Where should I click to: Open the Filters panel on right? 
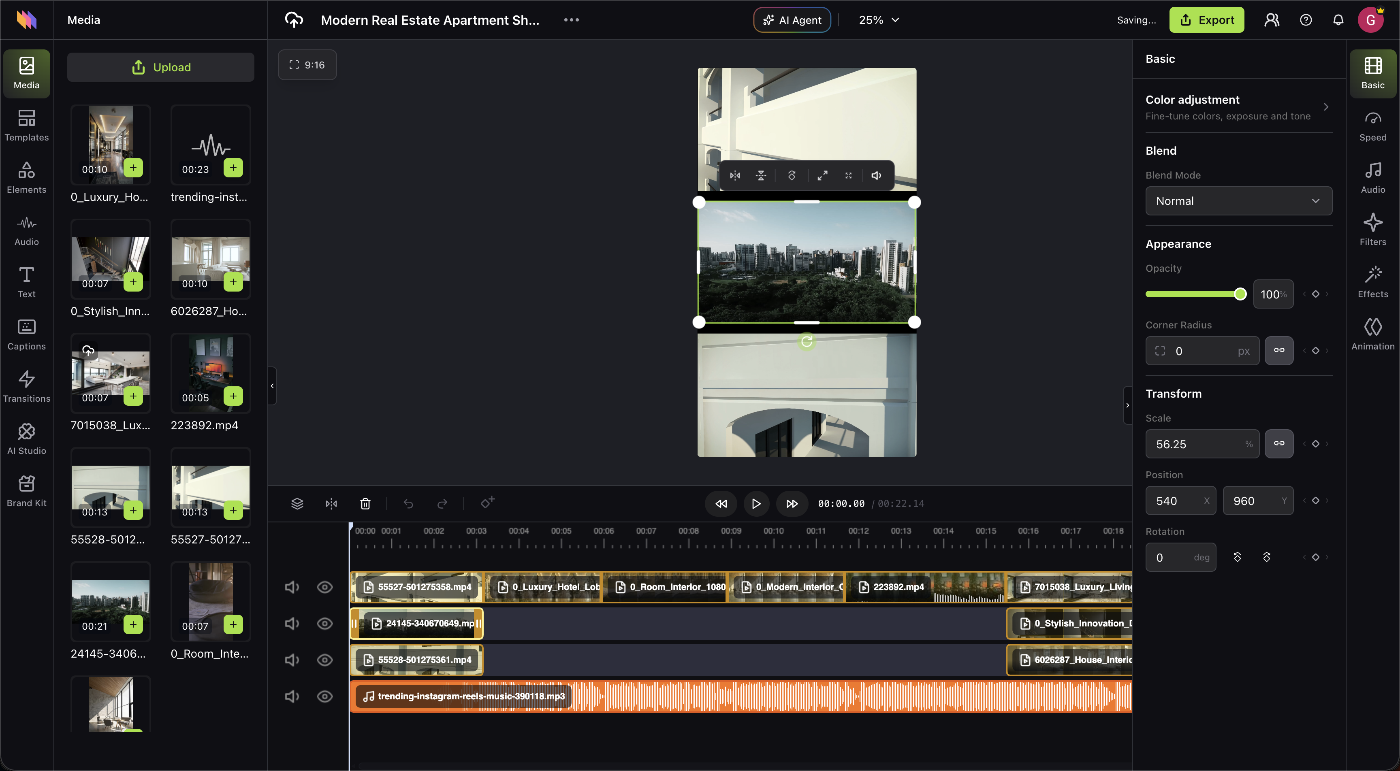point(1372,229)
